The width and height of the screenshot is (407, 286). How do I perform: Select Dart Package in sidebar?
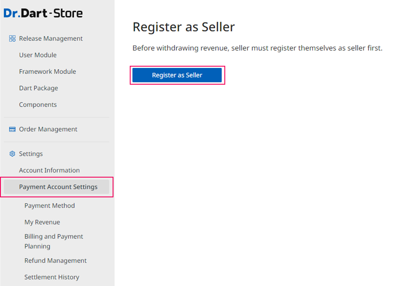(x=39, y=88)
